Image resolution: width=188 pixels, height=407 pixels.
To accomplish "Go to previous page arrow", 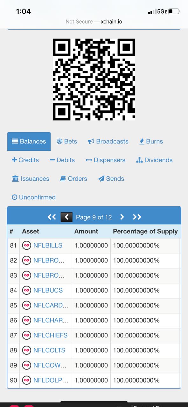I will point(66,217).
